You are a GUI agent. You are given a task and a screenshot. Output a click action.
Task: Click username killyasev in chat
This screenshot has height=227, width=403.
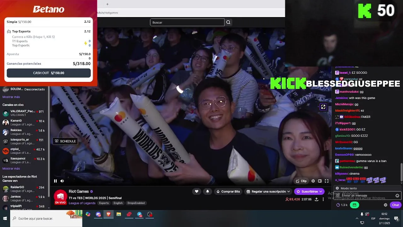click(341, 174)
